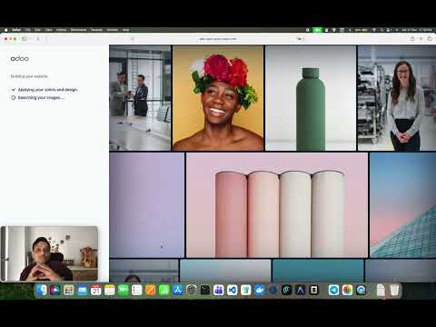Click 'Applying your colors and design' step
This screenshot has height=327, width=436.
pos(45,90)
